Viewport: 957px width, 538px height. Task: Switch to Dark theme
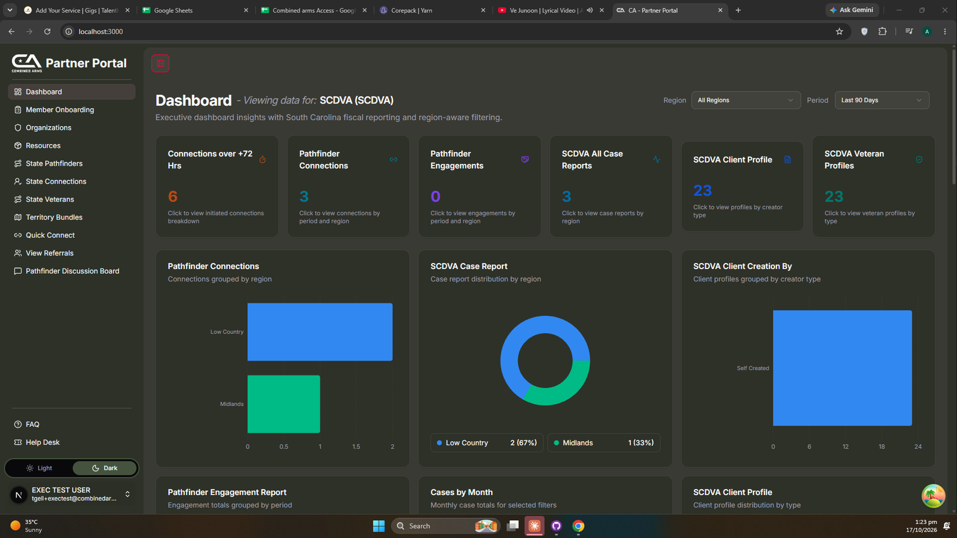pos(105,468)
